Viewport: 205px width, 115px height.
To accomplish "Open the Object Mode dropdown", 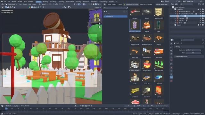I will (12, 4).
